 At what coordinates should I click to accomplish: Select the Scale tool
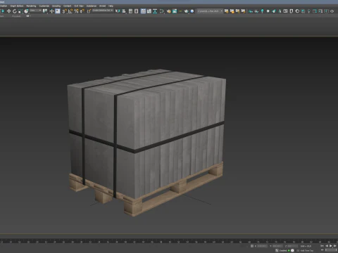[20, 11]
